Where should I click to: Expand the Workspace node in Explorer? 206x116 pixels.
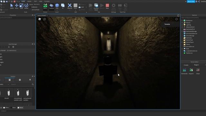click(182, 21)
